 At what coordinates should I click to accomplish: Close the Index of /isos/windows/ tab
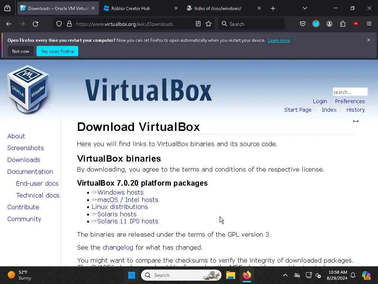click(259, 8)
